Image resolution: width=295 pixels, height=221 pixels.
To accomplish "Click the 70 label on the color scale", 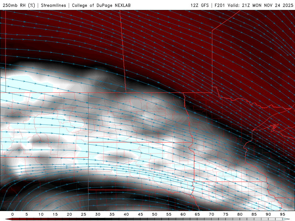I will coord(211,214).
